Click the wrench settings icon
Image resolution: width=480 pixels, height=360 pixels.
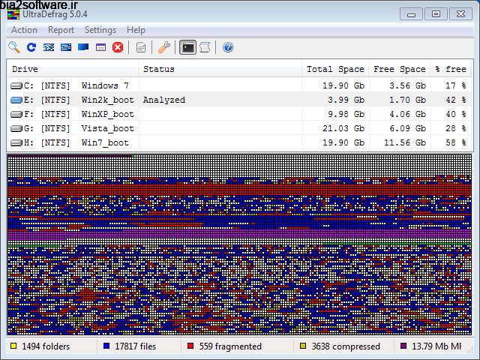pyautogui.click(x=165, y=47)
